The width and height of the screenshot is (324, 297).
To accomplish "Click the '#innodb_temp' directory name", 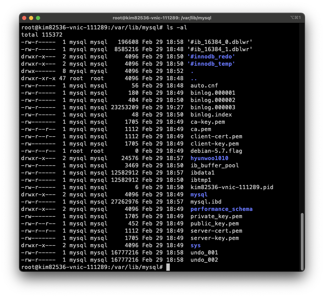I will pos(211,64).
